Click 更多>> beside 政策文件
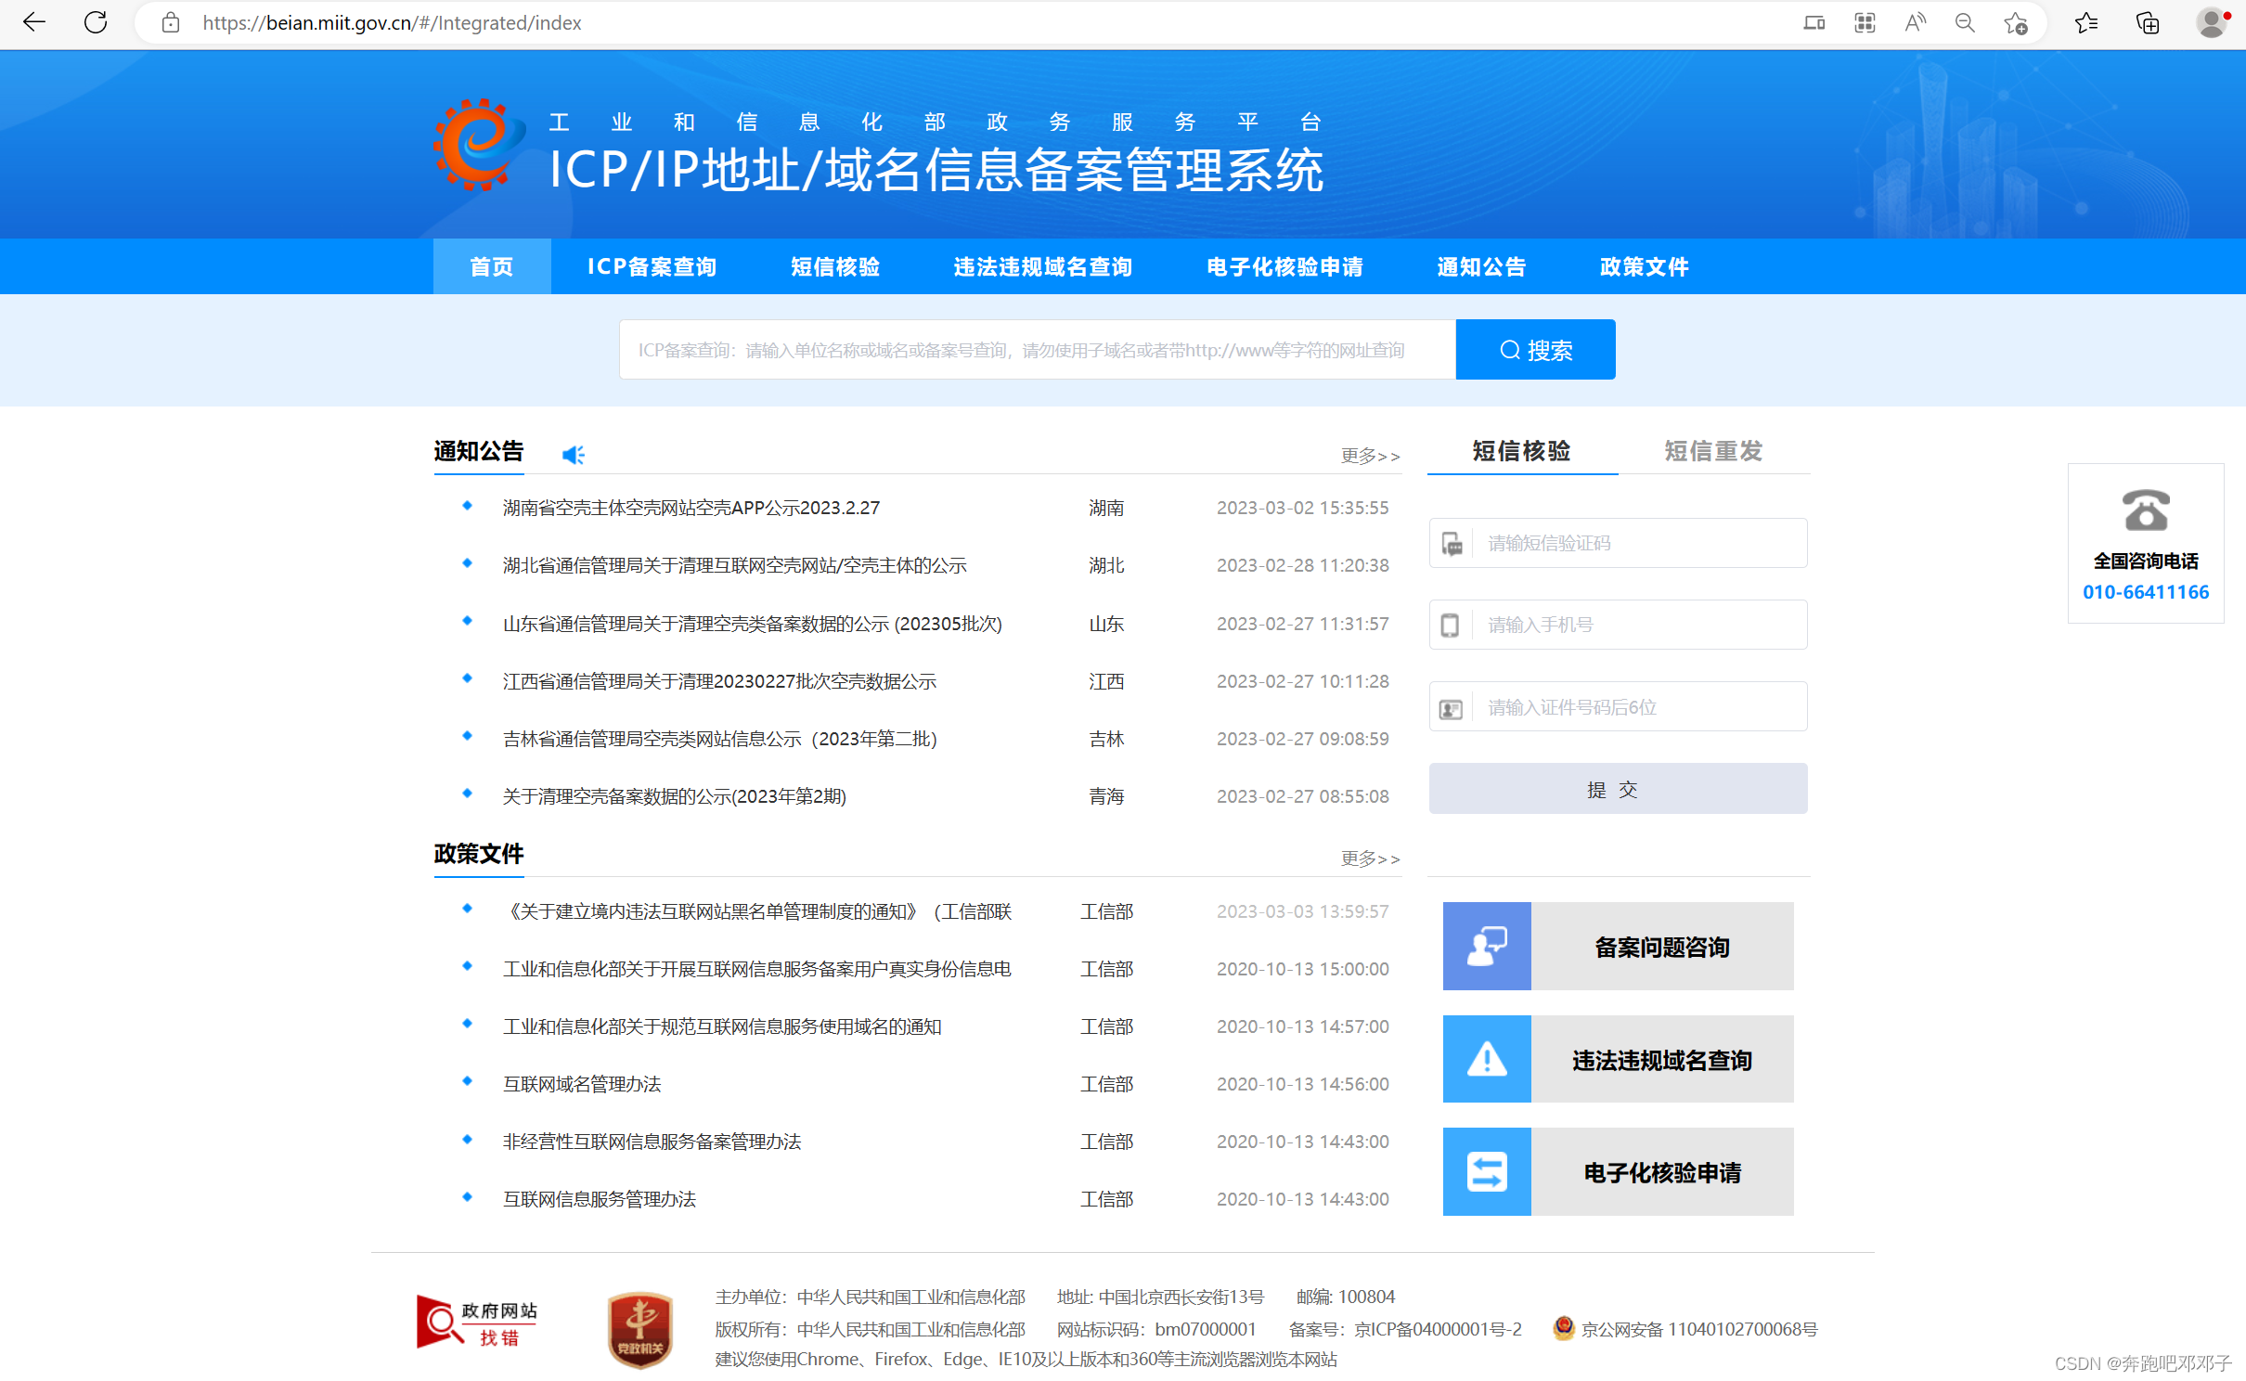2246x1381 pixels. (x=1371, y=858)
